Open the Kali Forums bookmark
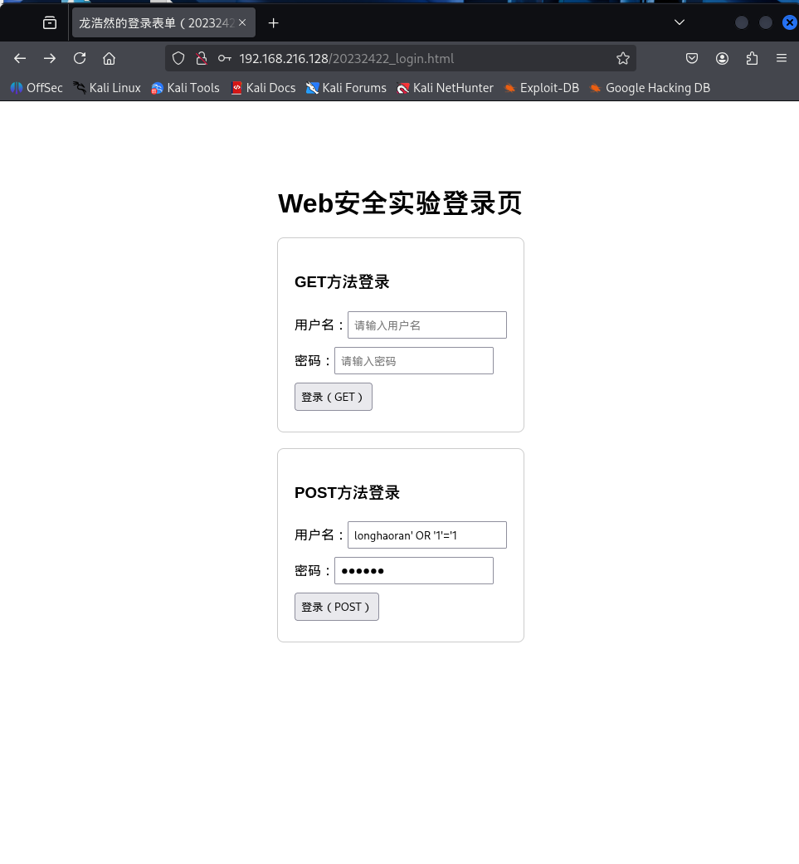Image resolution: width=799 pixels, height=864 pixels. [x=346, y=88]
